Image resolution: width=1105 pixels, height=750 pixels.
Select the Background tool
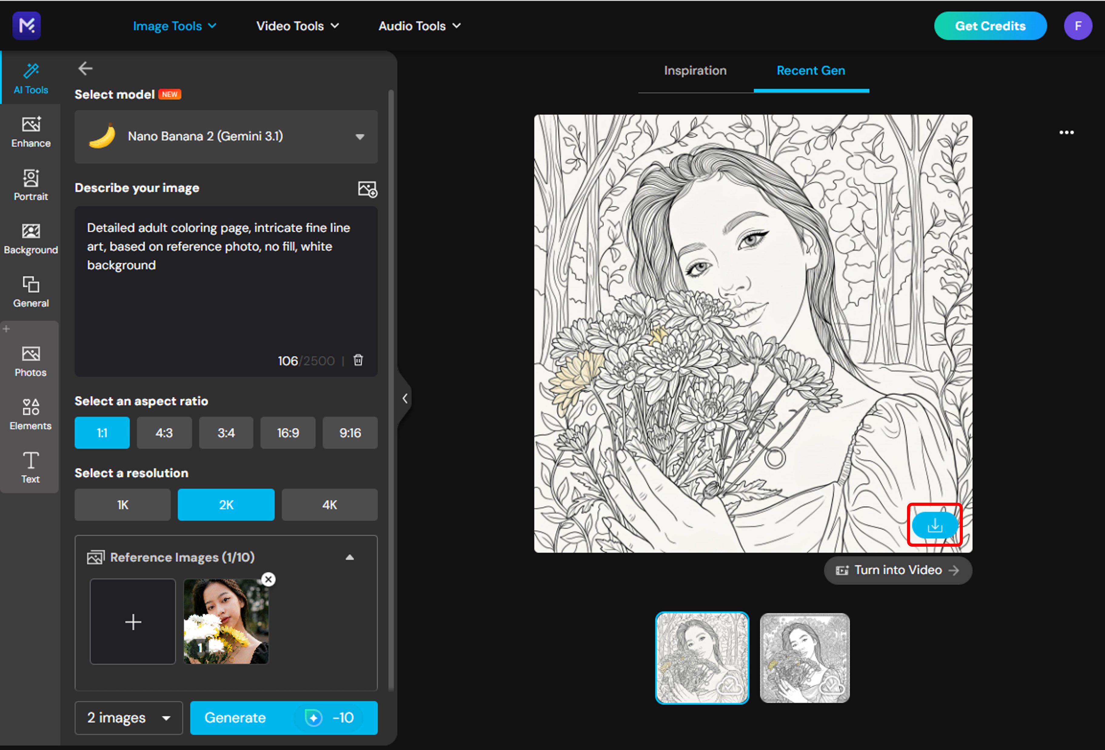click(30, 238)
